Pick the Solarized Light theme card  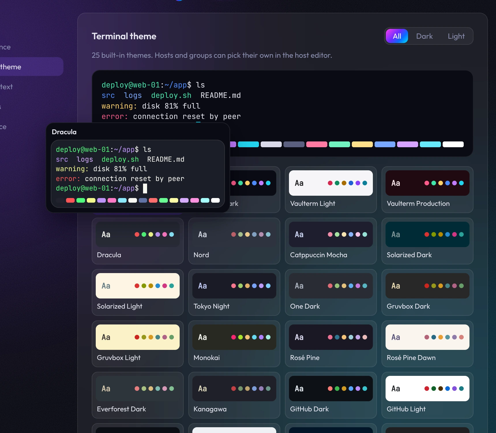[x=138, y=292]
